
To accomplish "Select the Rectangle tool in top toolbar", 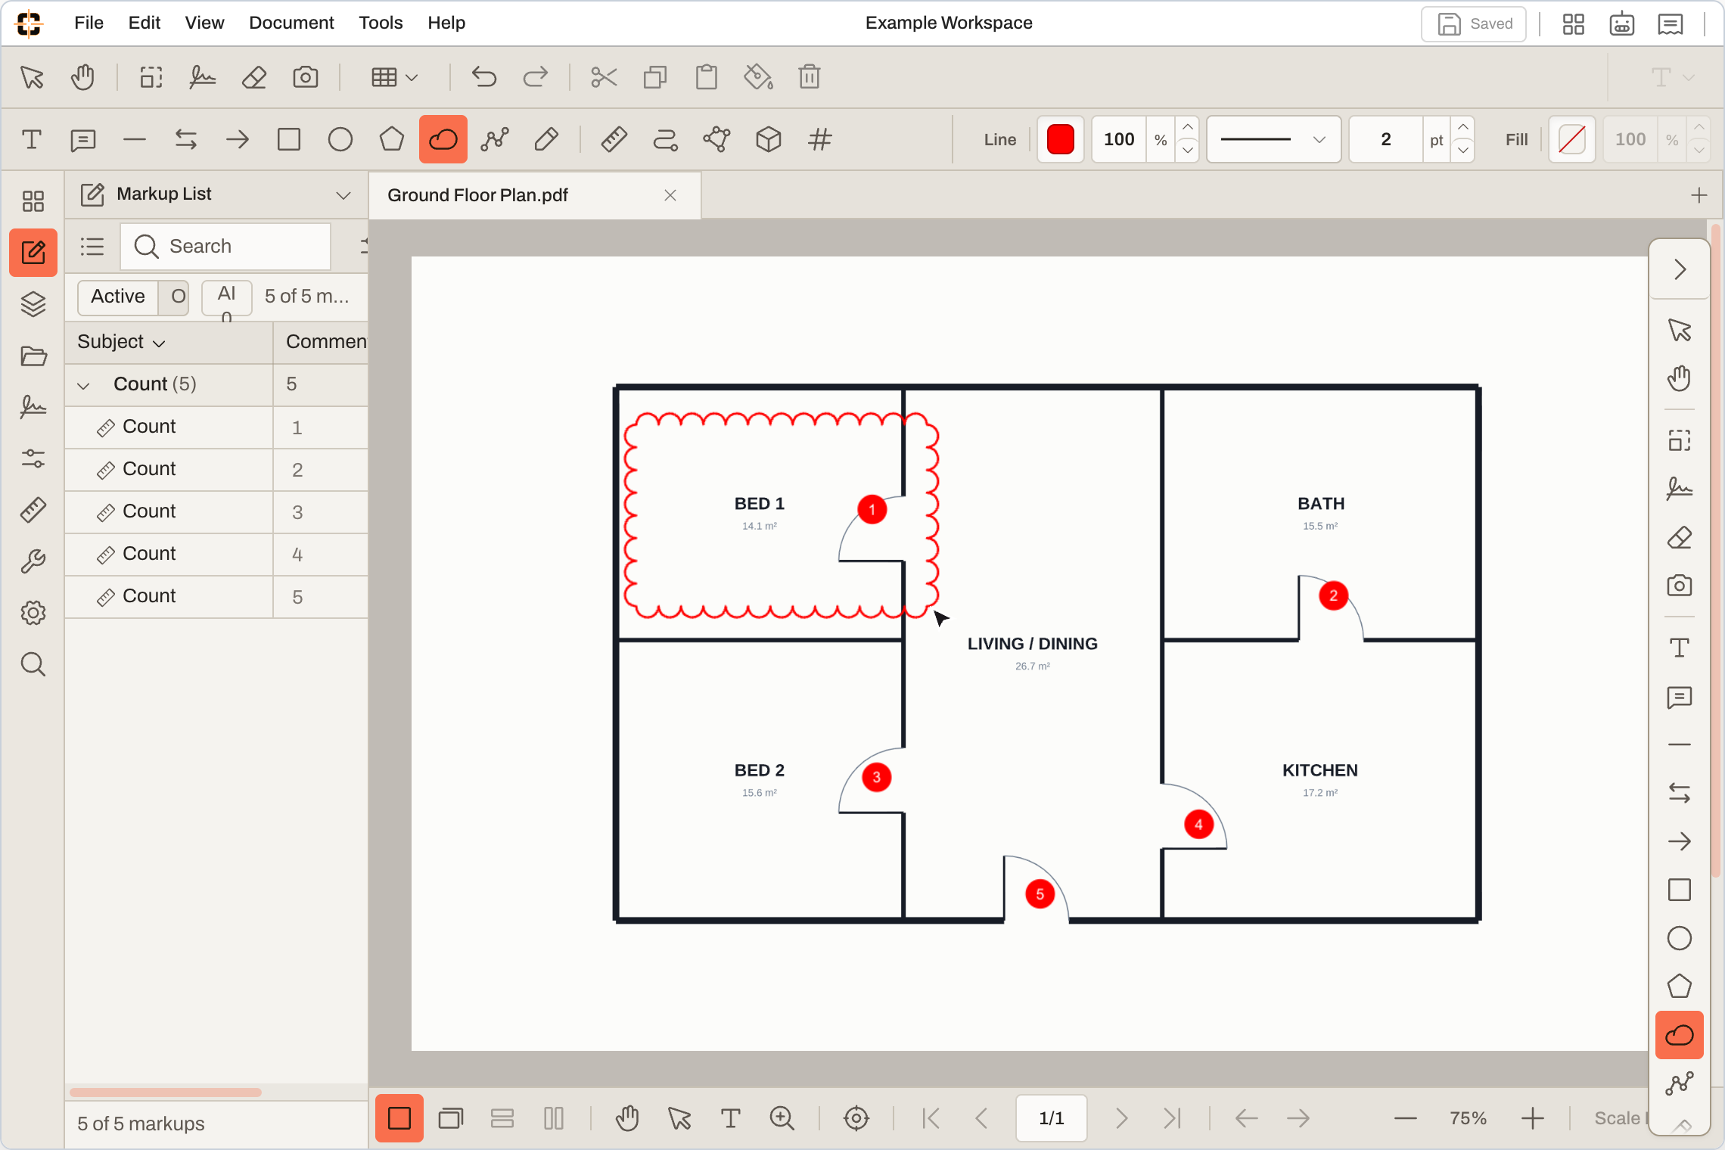I will [288, 139].
